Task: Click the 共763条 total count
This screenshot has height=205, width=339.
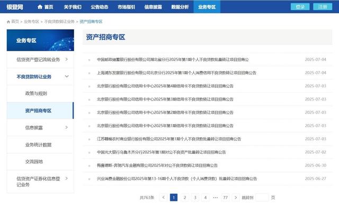Action: coord(147,198)
